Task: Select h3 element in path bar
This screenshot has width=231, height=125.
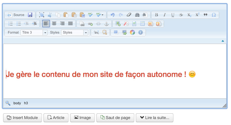Action: pyautogui.click(x=26, y=103)
